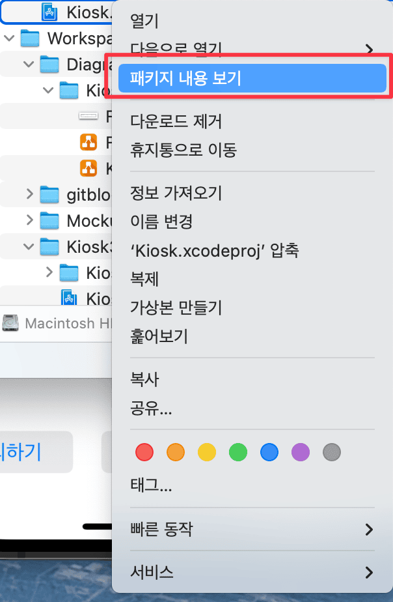Select the selected Kiosk. Xcode project icon at top
The width and height of the screenshot is (393, 602).
click(49, 12)
